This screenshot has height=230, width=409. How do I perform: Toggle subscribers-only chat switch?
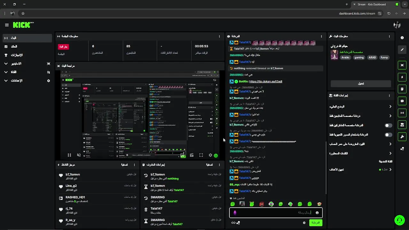(388, 126)
